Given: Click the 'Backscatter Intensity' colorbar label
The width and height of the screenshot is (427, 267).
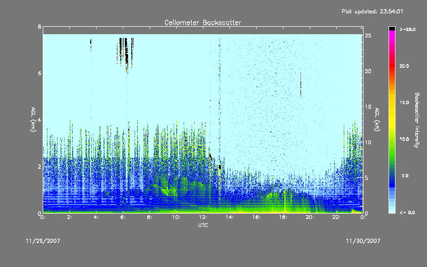Looking at the screenshot, I should click(417, 120).
